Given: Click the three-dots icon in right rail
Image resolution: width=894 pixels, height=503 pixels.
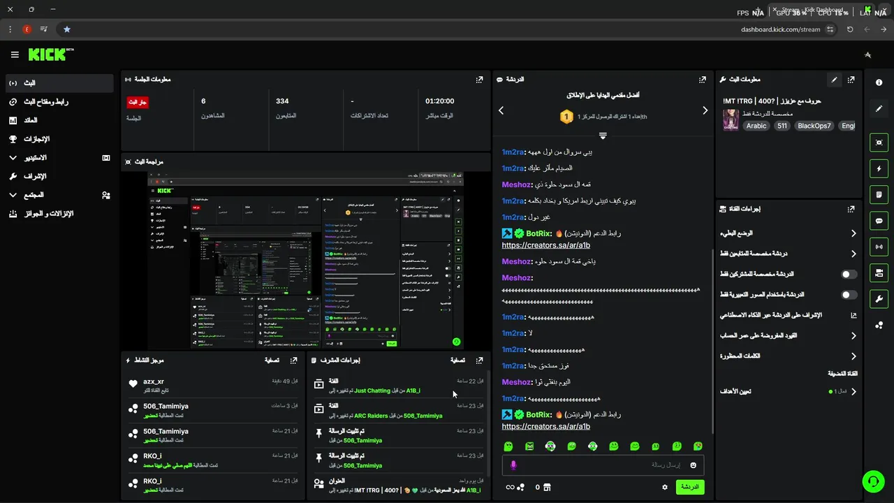Looking at the screenshot, I should 879,325.
